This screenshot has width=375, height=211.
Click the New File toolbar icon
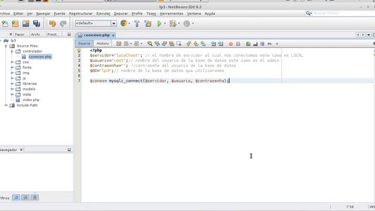point(5,23)
